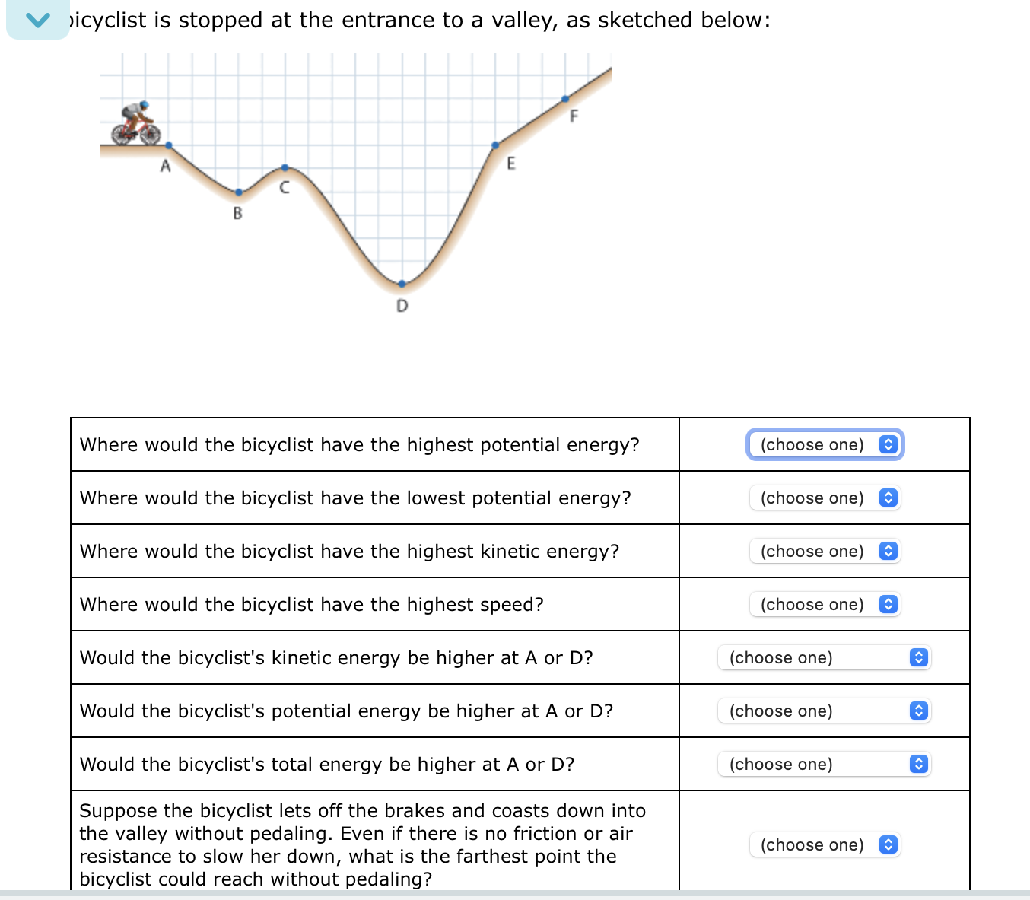Click the stepper icon on highest kinetic energy dropdown

887,551
